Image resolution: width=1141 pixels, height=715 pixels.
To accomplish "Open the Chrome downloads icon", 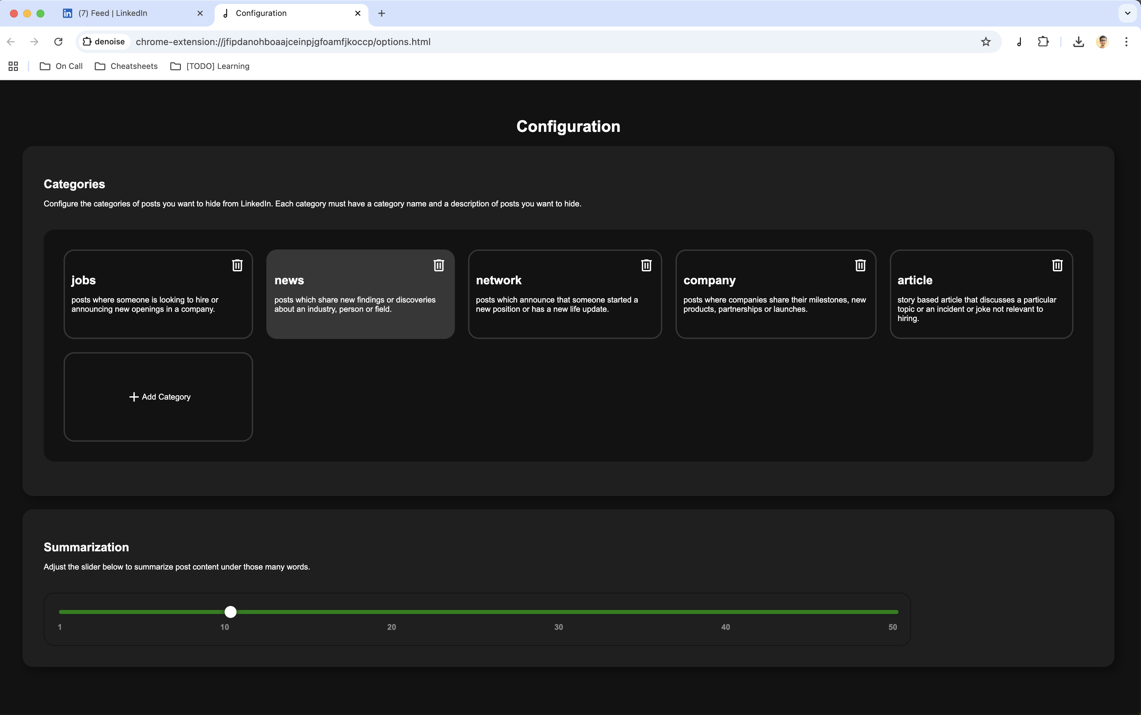I will (1078, 42).
